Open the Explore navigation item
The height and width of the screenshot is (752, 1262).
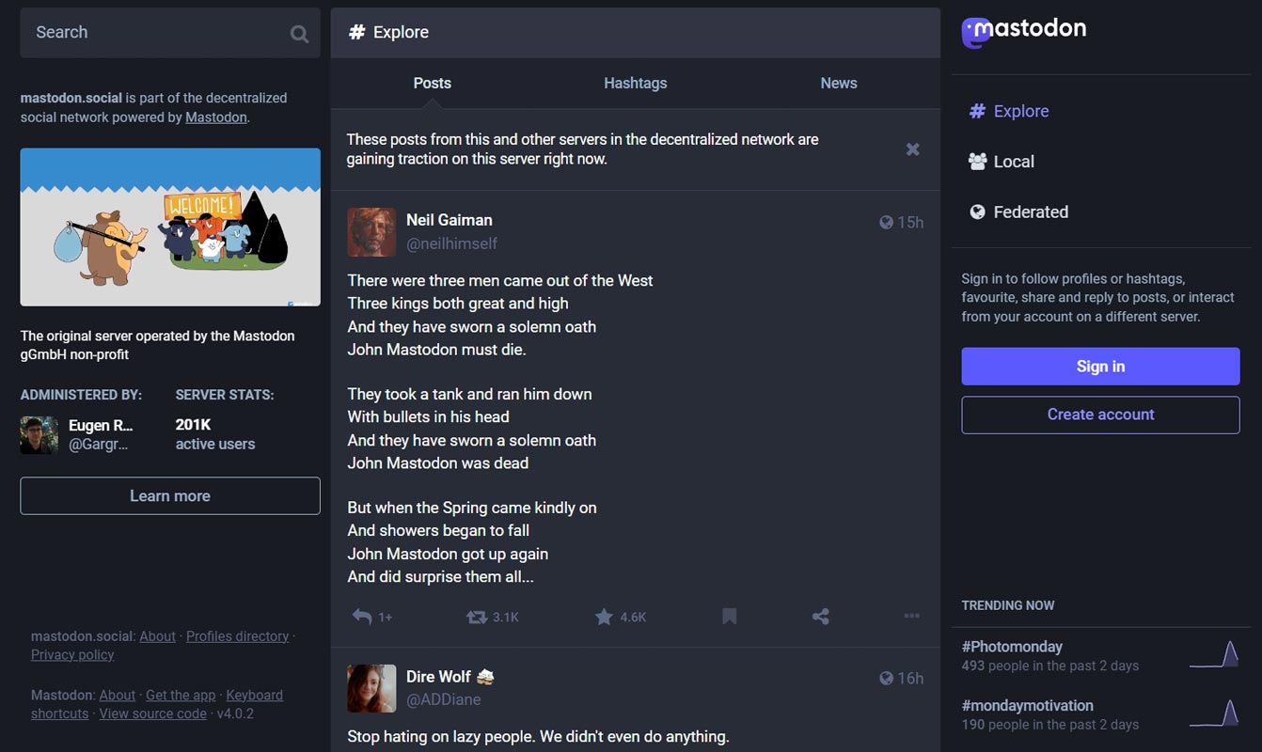[1008, 111]
